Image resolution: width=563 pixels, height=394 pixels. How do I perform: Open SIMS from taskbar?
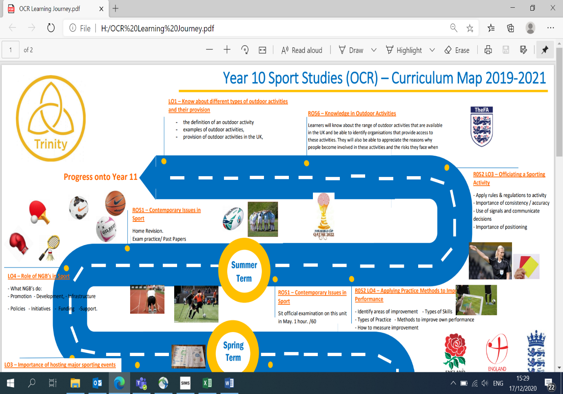[x=185, y=383]
